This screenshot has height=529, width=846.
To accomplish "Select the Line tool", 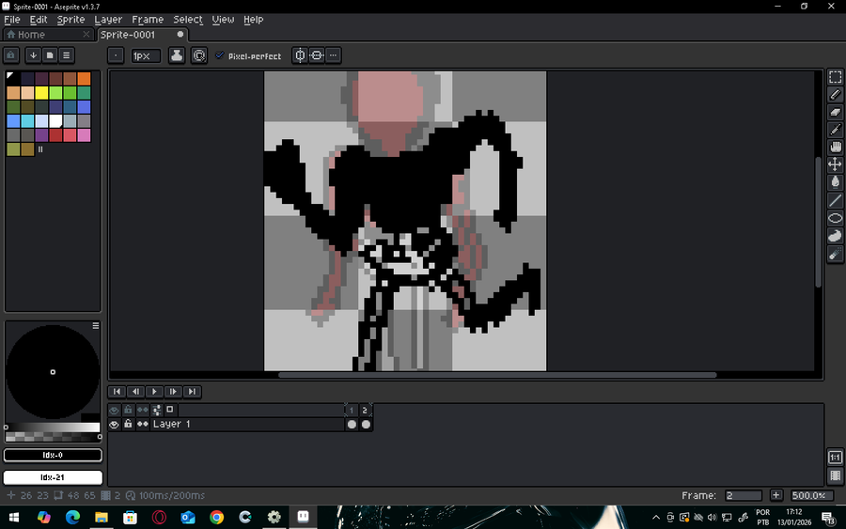I will [835, 200].
